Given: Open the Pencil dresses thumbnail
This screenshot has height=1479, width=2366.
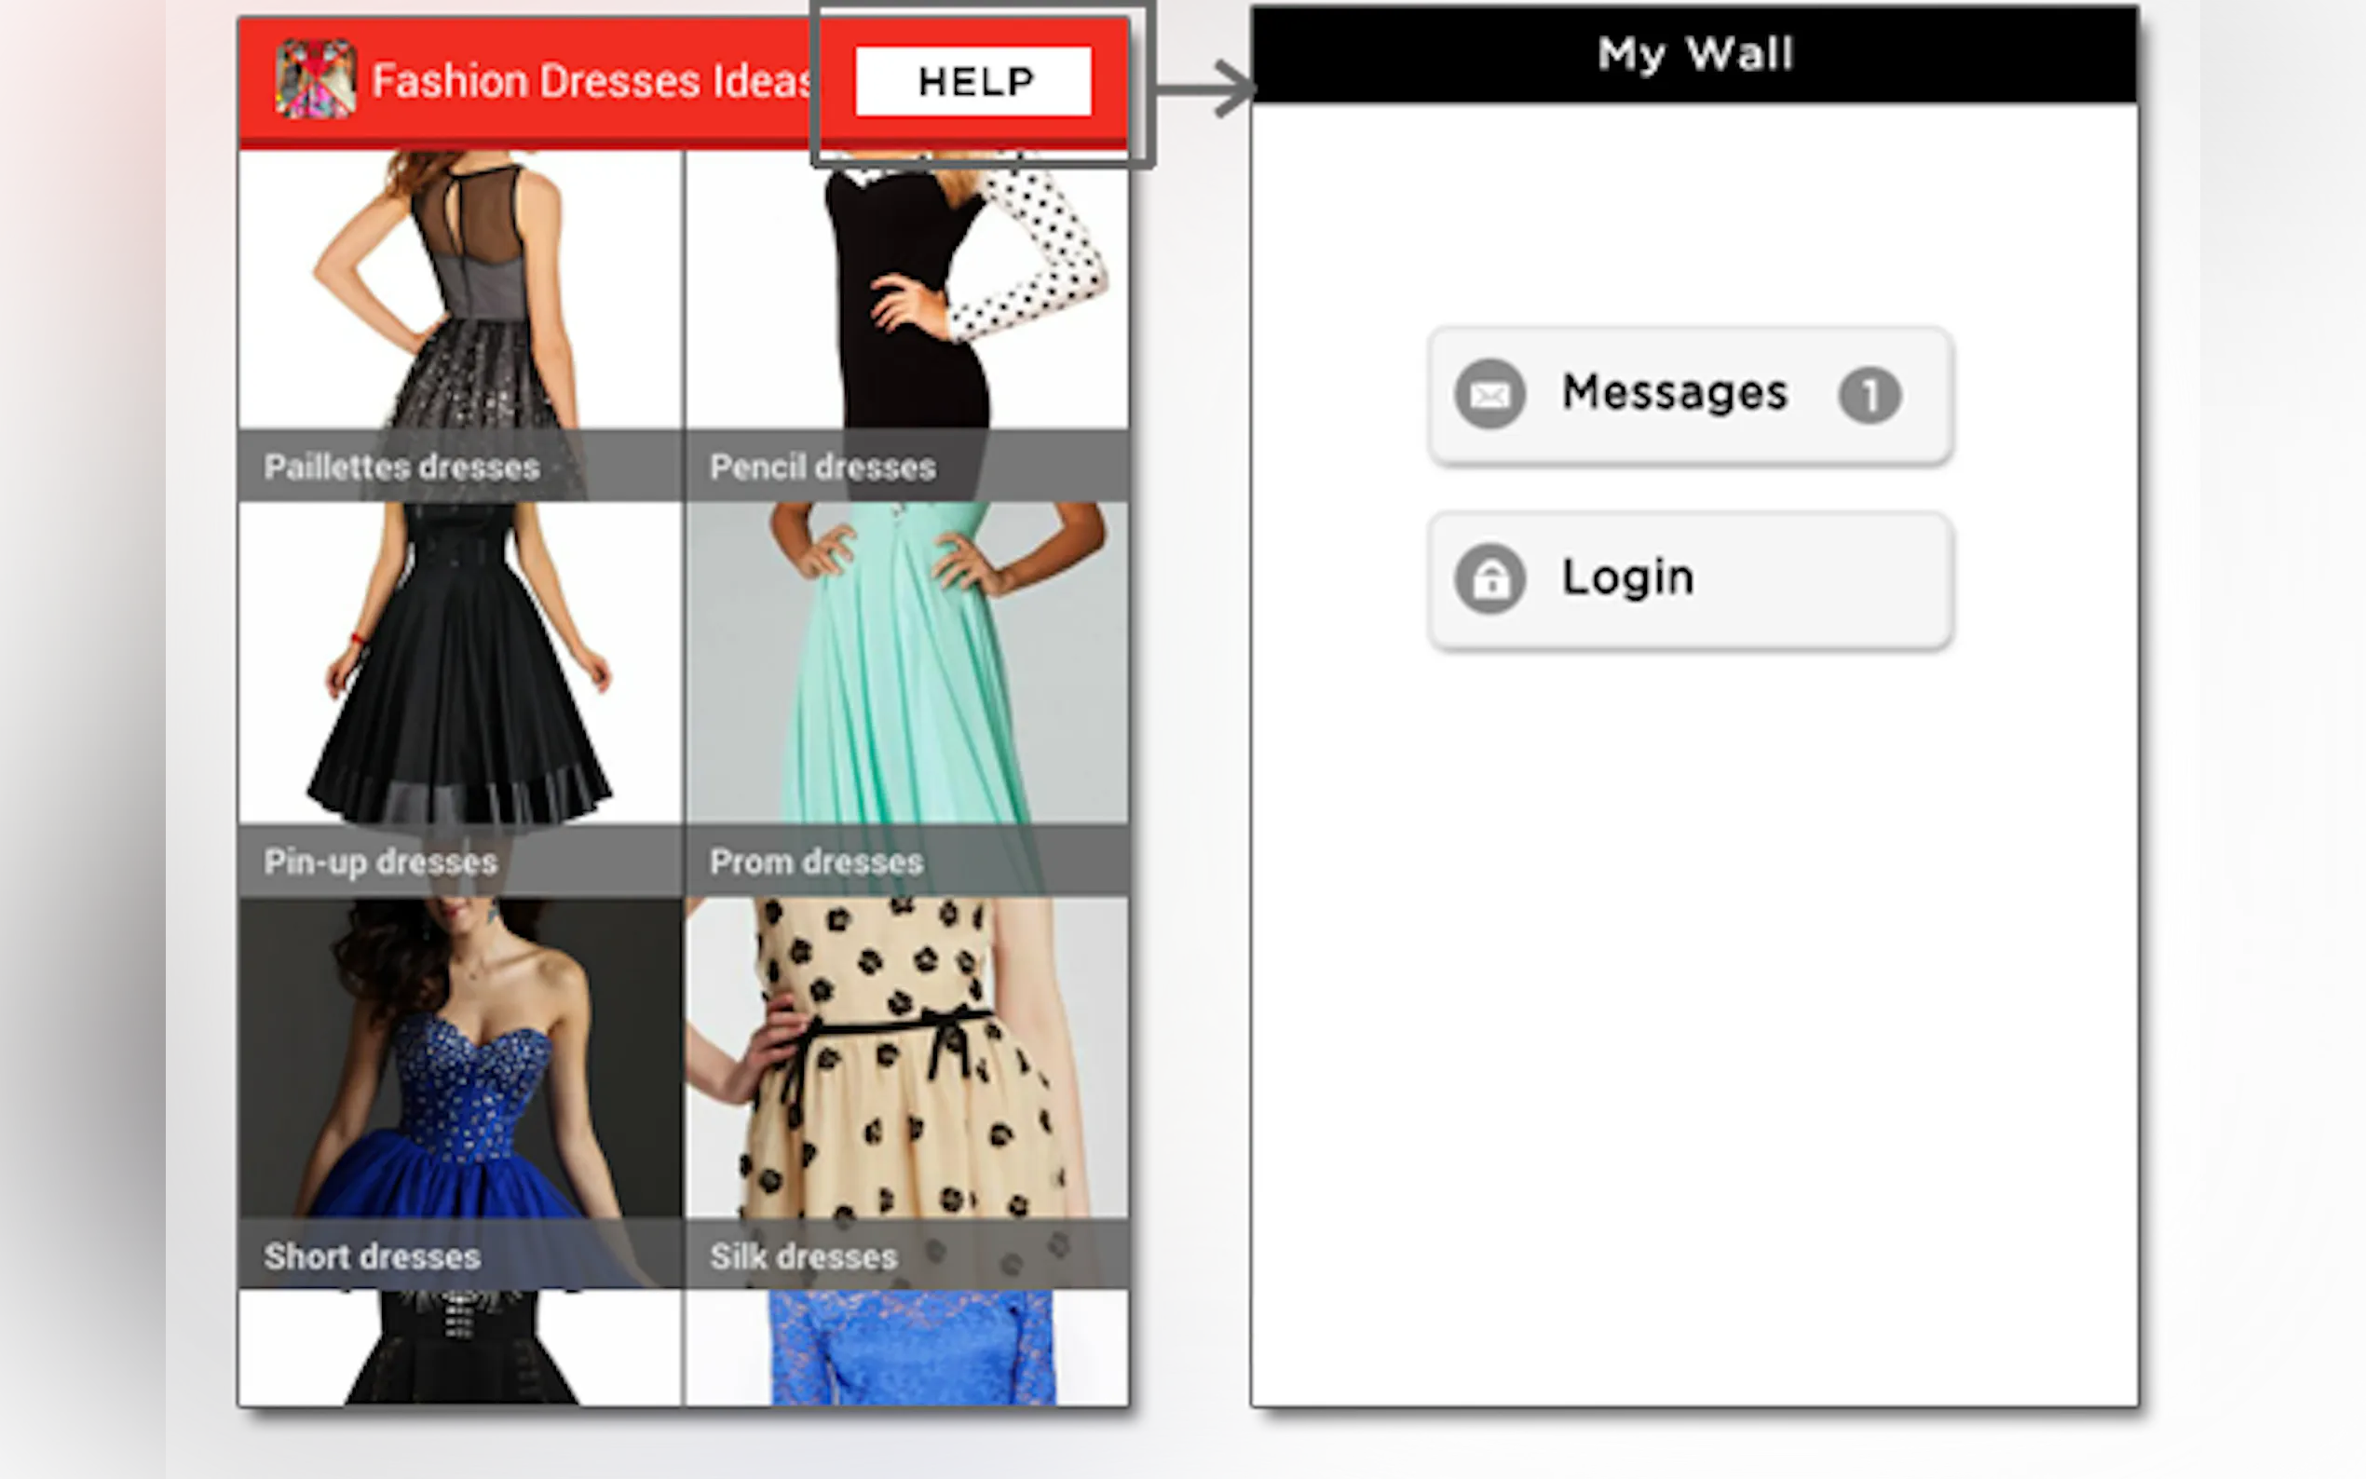Looking at the screenshot, I should click(x=906, y=293).
